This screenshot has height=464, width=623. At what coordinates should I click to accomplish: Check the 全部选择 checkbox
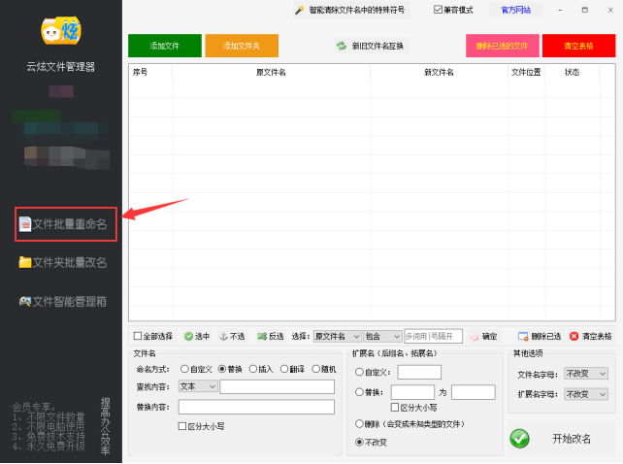pos(138,336)
